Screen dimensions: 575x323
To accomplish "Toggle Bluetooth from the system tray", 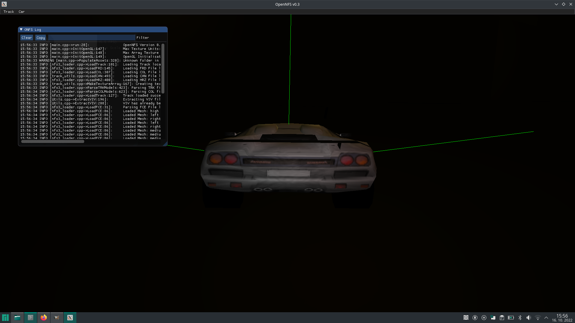I will (x=520, y=318).
